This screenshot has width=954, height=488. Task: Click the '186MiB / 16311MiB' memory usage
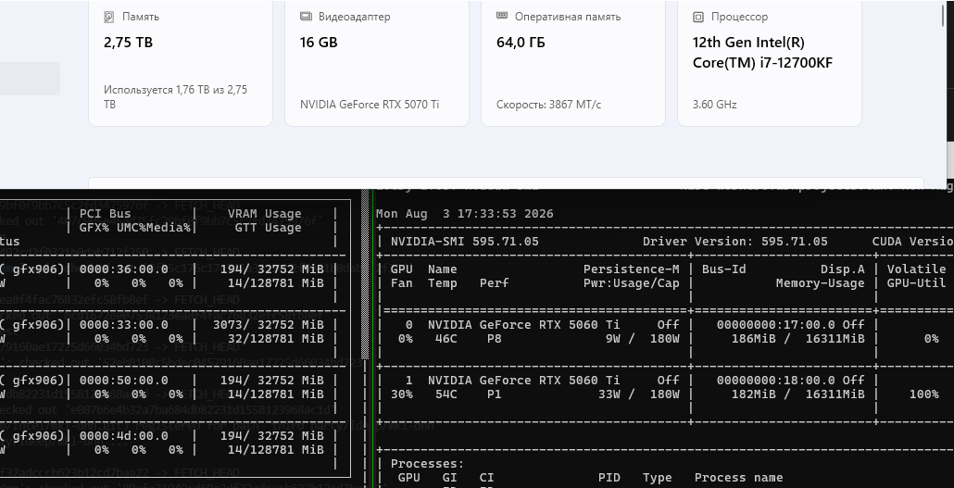pyautogui.click(x=798, y=339)
